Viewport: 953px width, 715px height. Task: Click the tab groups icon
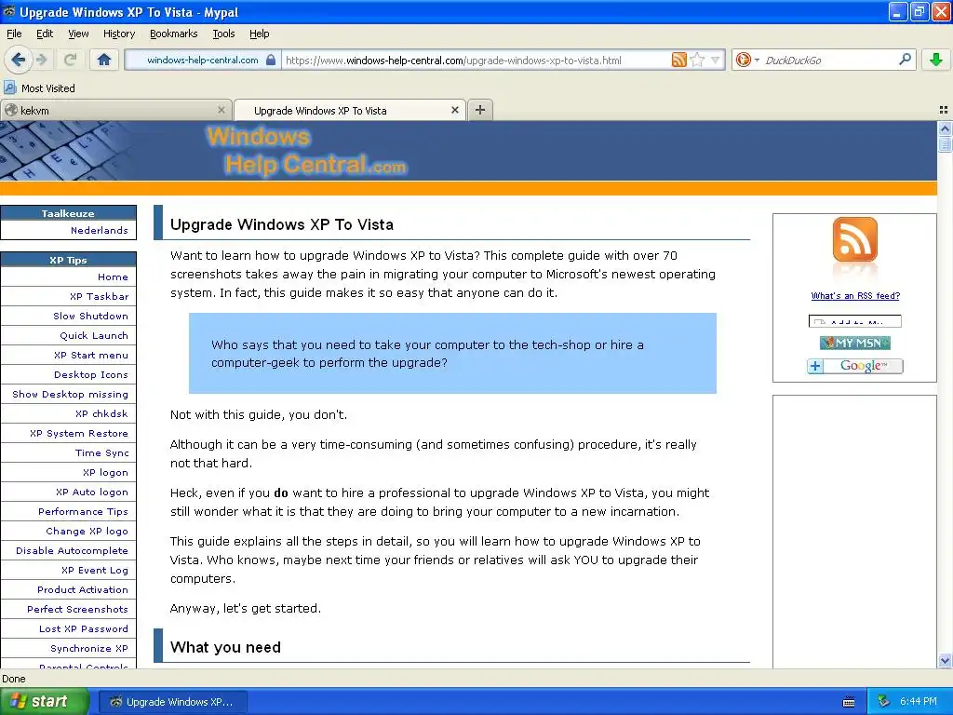click(944, 110)
